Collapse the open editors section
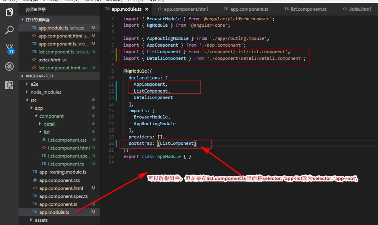 59,20
